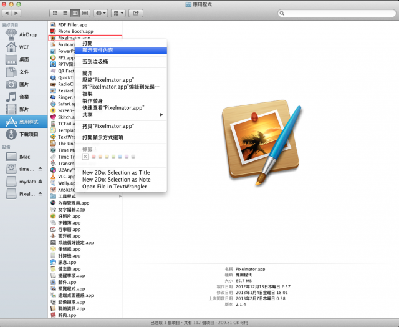Switch to list view mode
Viewport: 399px width, 327px height.
tap(65, 13)
